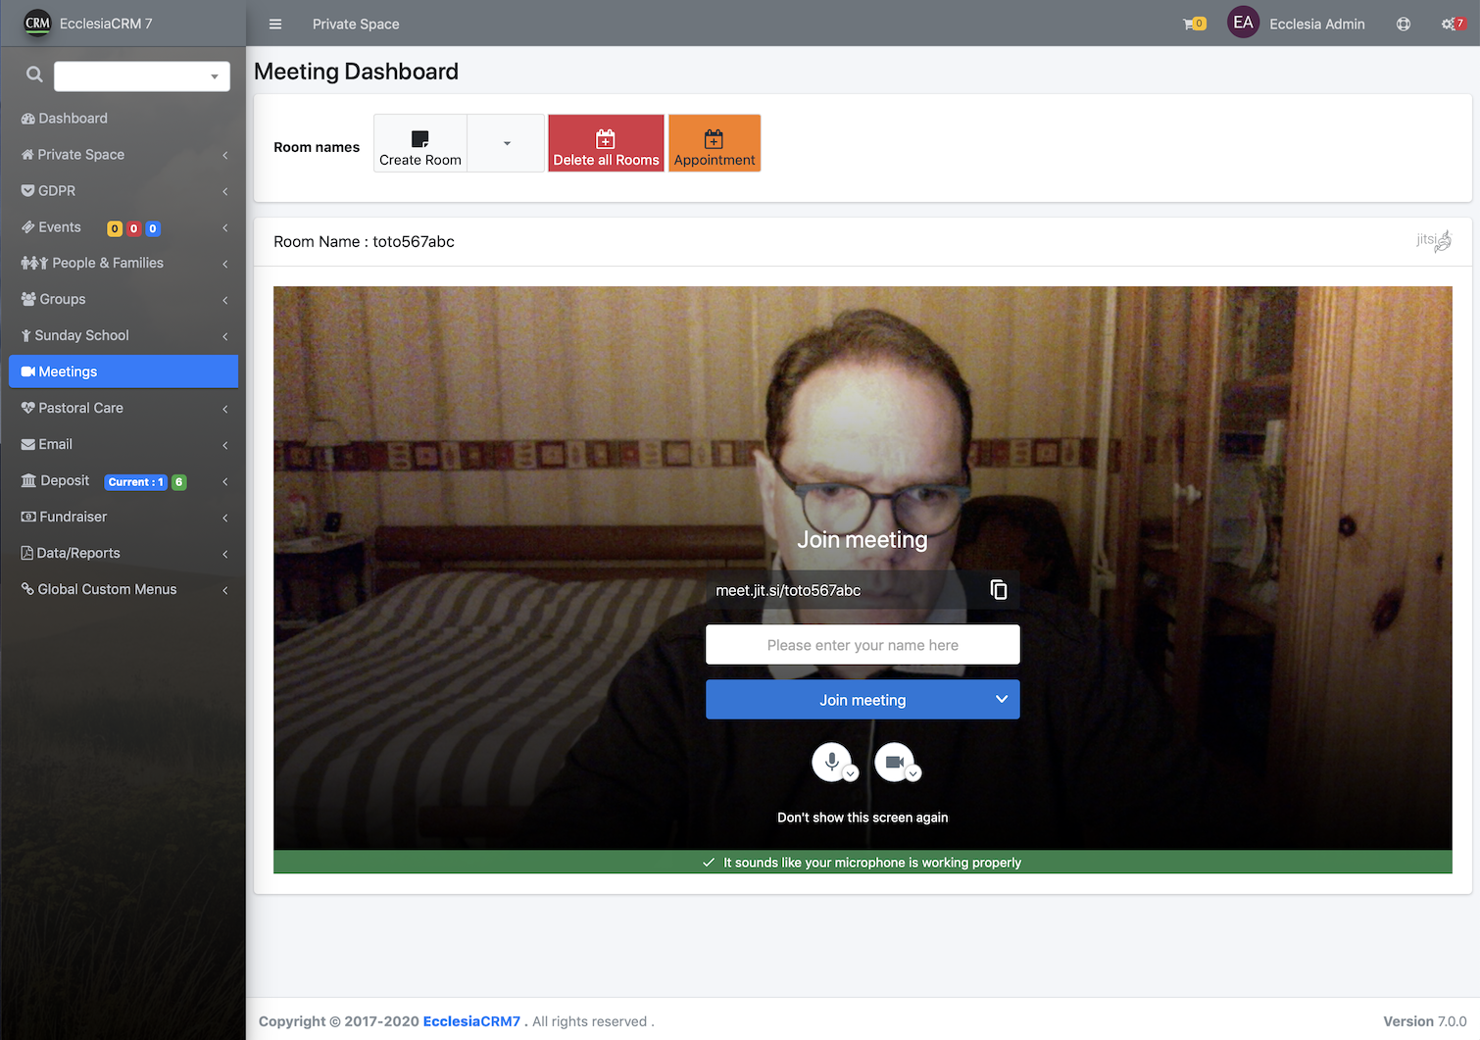Open Dashboard in the sidebar
Image resolution: width=1480 pixels, height=1040 pixels.
point(123,119)
